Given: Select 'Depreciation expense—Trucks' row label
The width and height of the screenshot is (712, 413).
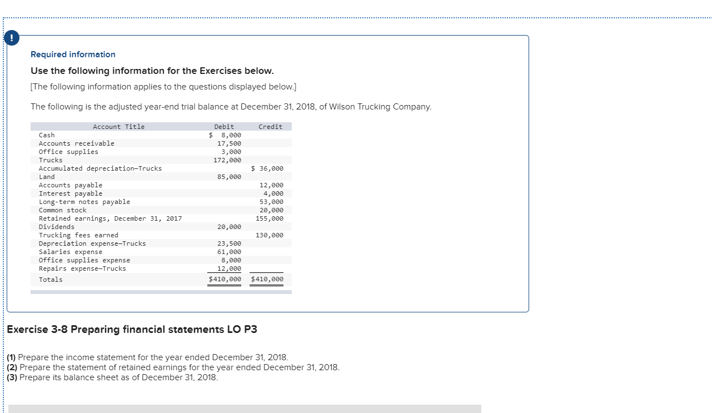Looking at the screenshot, I should tap(92, 243).
